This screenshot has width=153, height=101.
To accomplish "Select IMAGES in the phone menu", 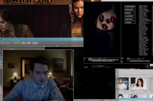I will [130, 13].
